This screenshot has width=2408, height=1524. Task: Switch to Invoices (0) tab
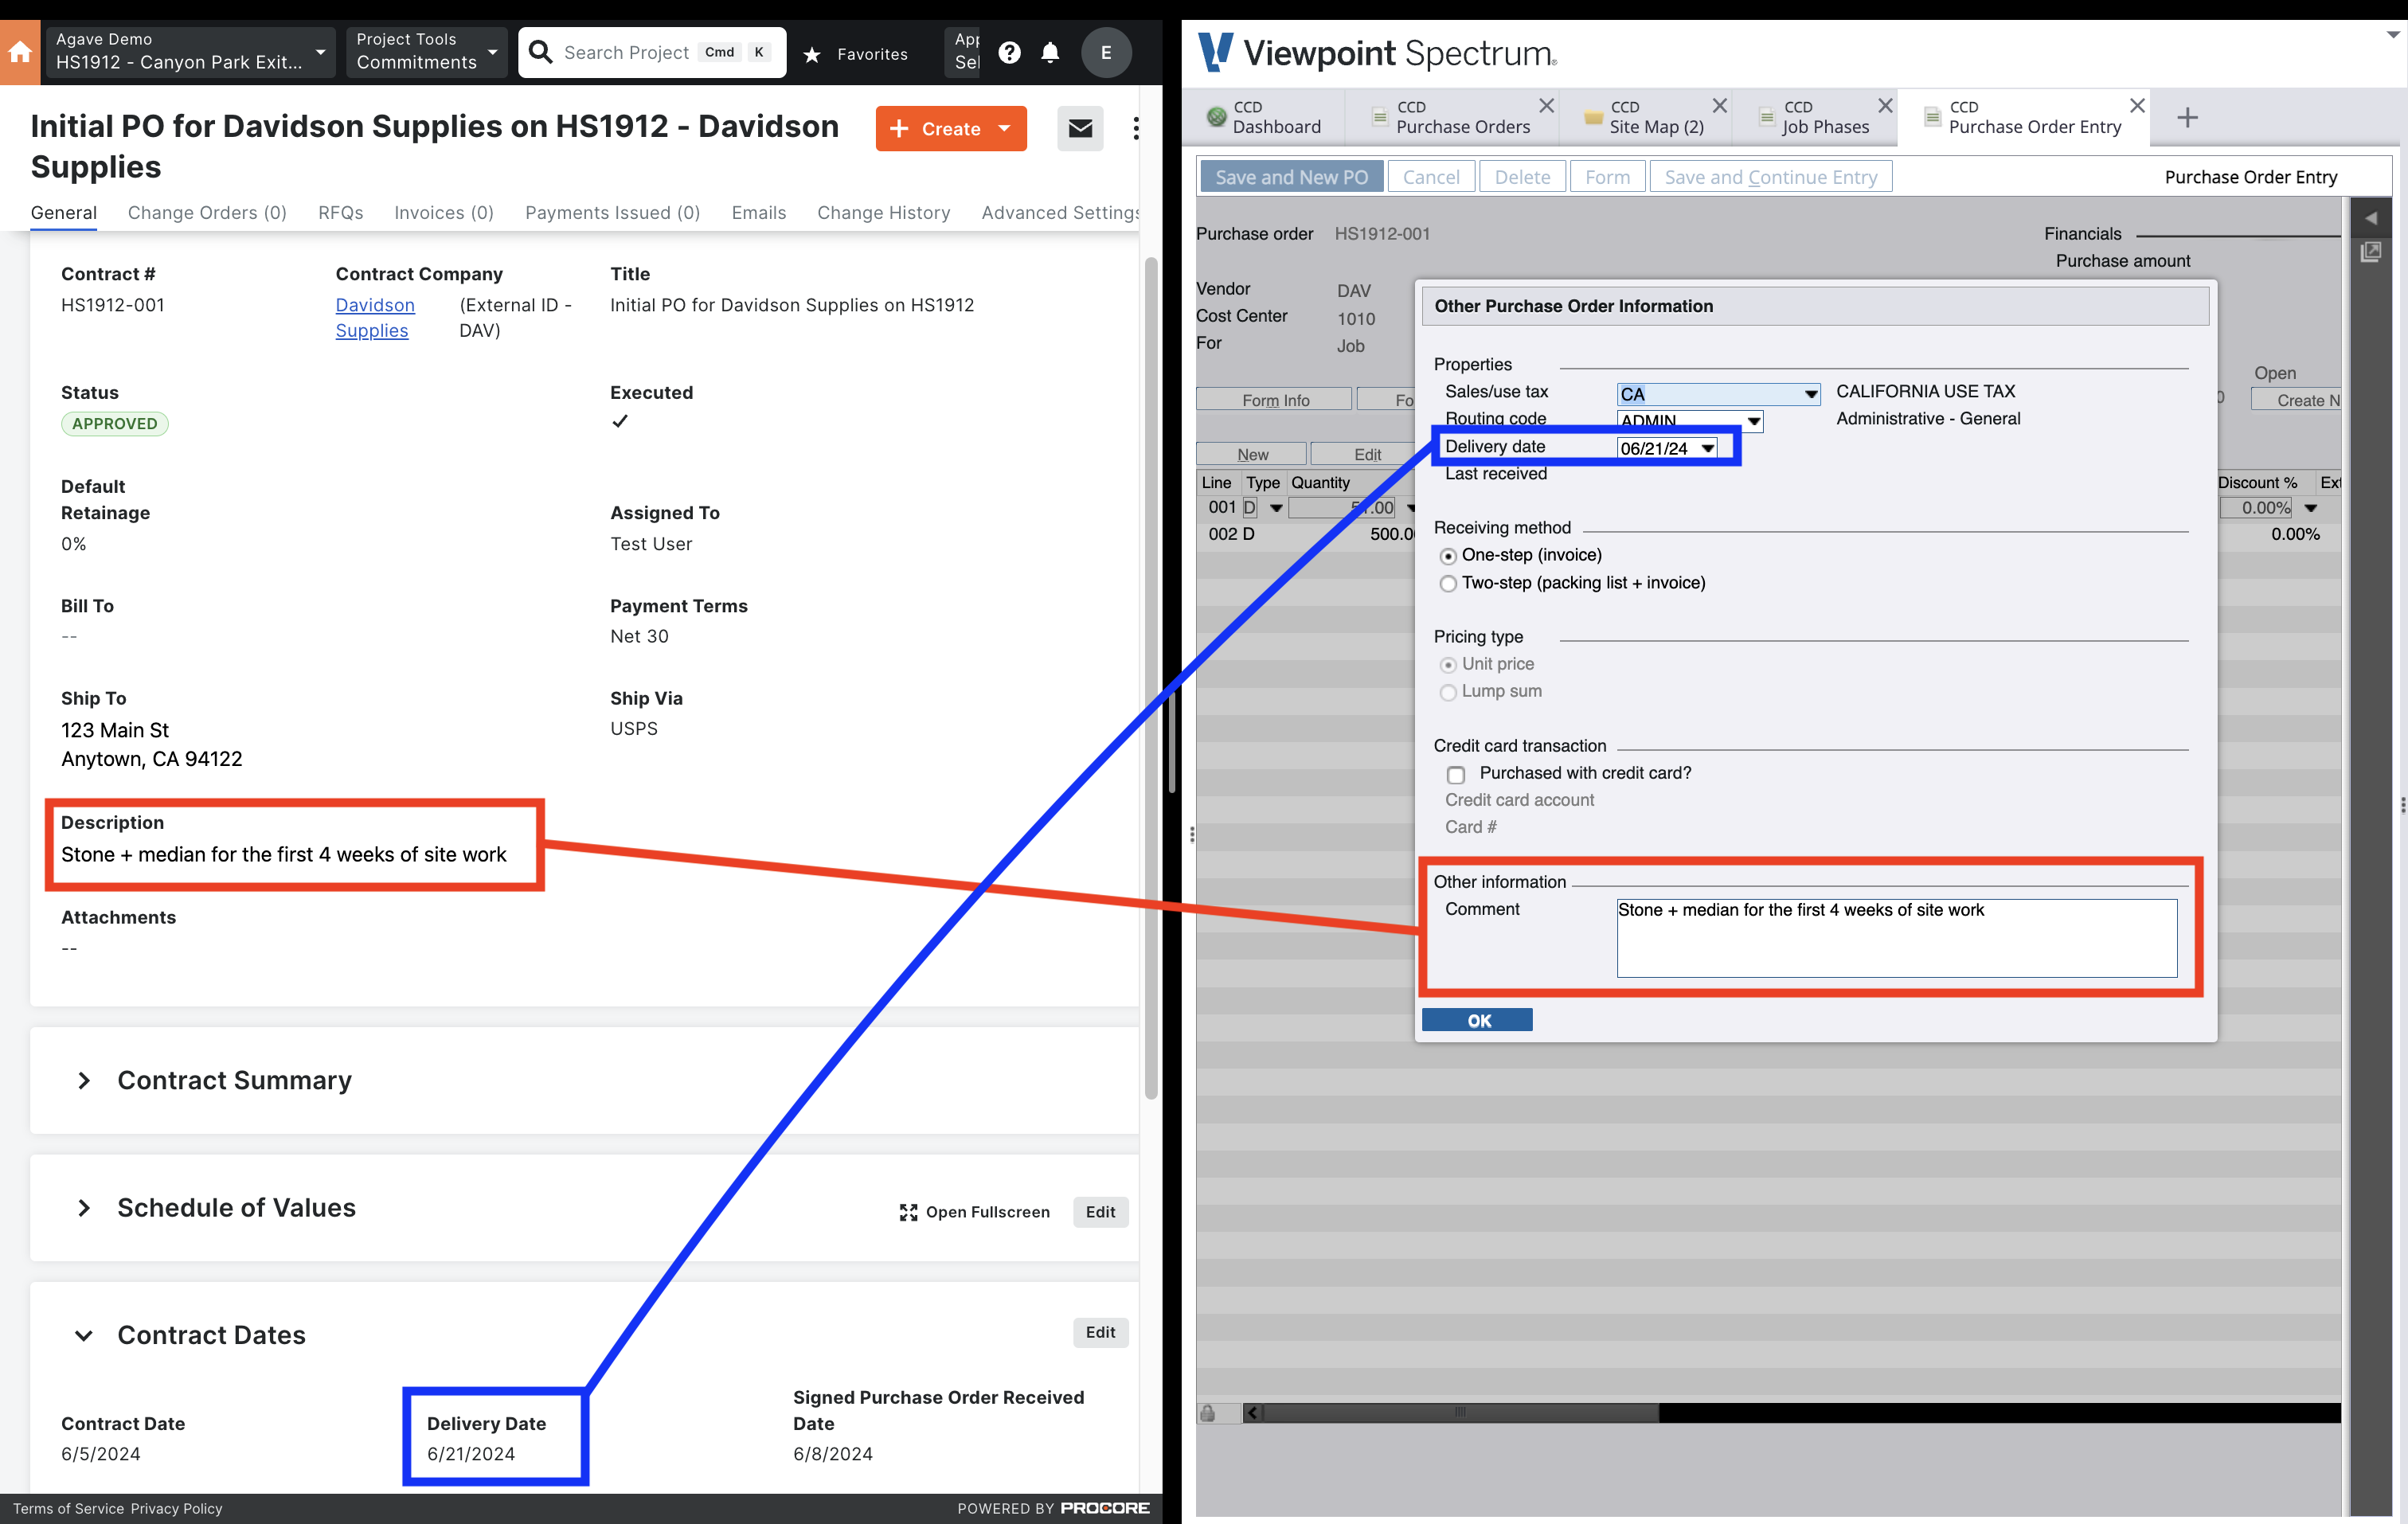(x=444, y=213)
